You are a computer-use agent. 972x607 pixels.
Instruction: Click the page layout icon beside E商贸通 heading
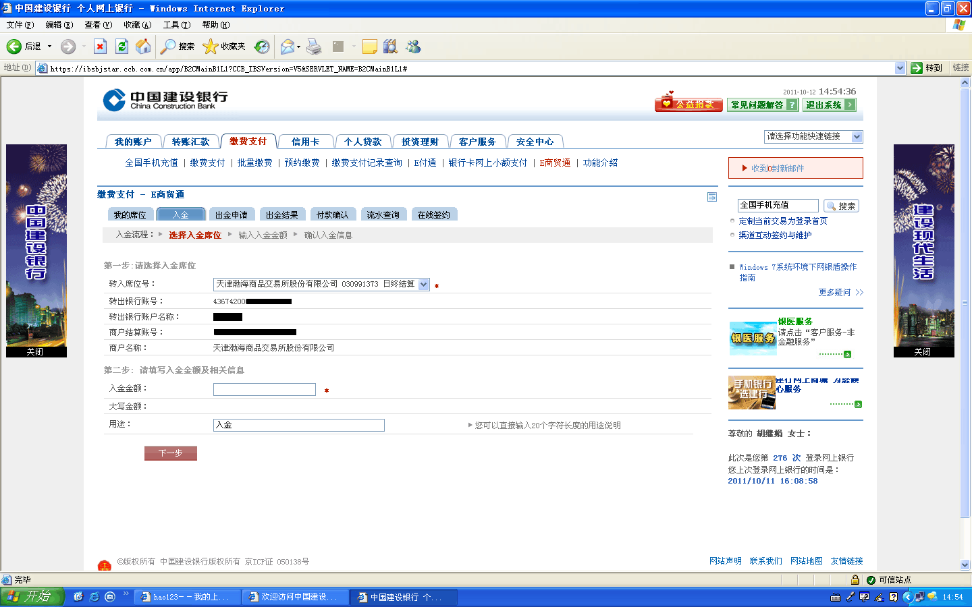pos(711,197)
